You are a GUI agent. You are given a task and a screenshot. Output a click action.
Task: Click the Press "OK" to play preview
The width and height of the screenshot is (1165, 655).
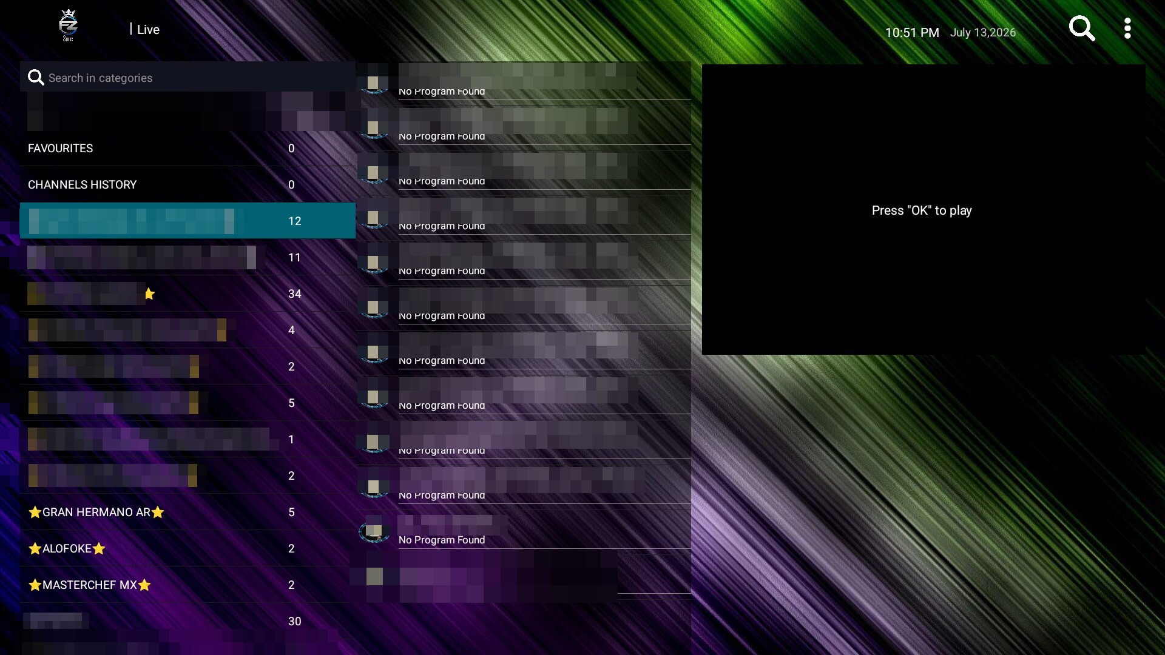click(x=923, y=210)
